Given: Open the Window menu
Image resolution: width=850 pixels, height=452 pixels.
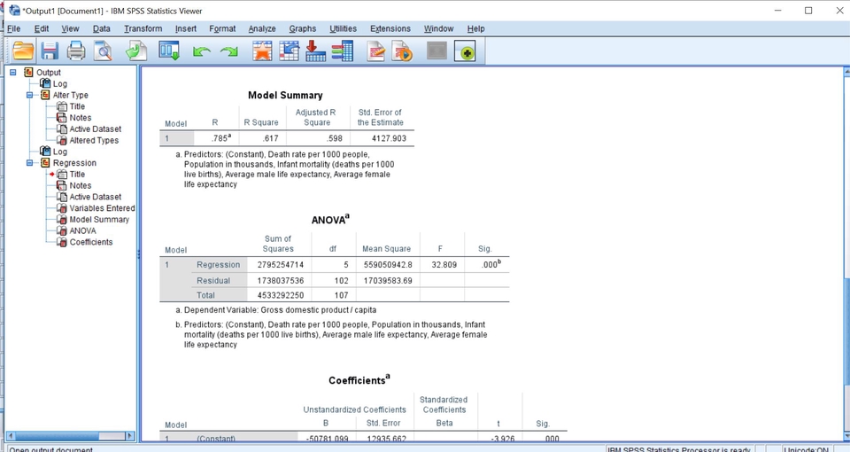Looking at the screenshot, I should (x=438, y=28).
